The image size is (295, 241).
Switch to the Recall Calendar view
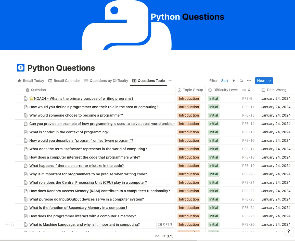pos(64,81)
